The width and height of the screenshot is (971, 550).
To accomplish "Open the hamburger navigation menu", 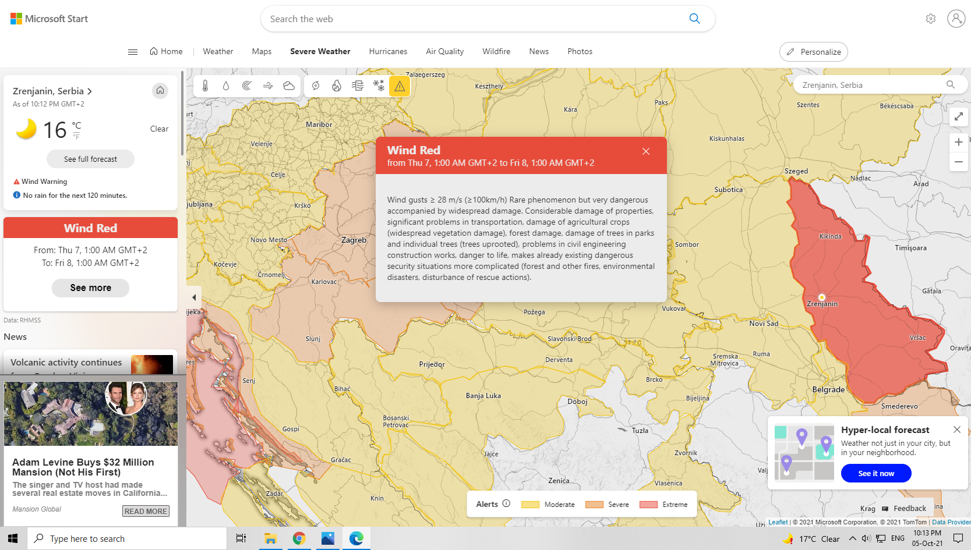I will 133,52.
